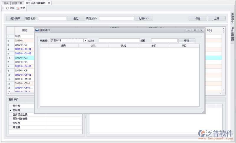The width and height of the screenshot is (236, 143).
Task: Switch to the 主页 tab
Action: 6,3
